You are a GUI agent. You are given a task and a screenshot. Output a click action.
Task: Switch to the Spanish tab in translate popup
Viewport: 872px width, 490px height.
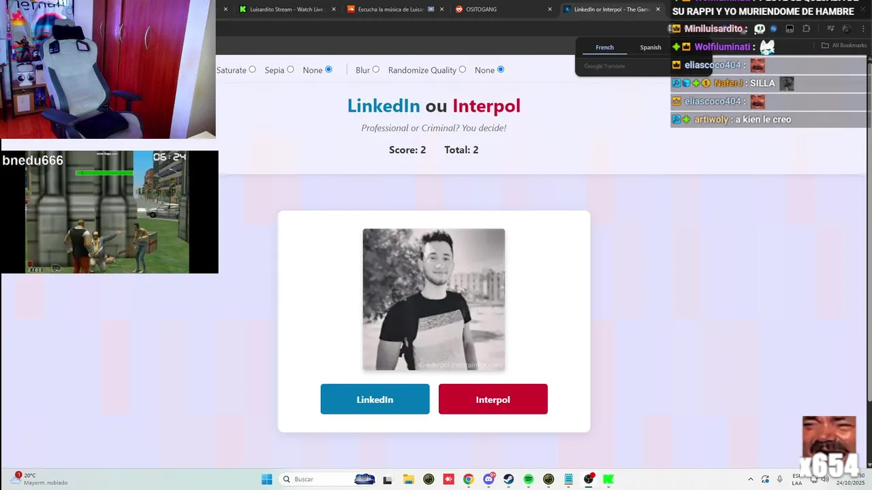(x=651, y=47)
